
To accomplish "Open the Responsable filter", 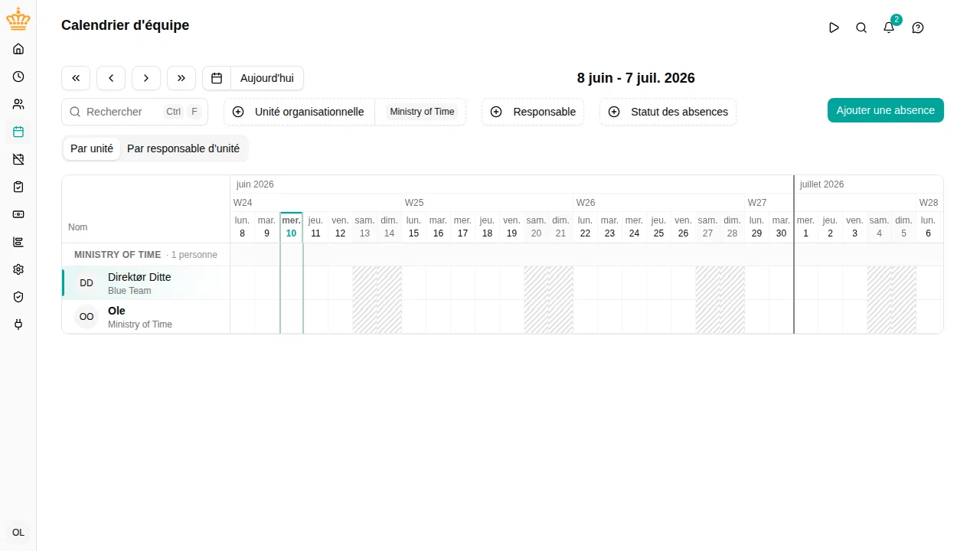I will point(533,112).
